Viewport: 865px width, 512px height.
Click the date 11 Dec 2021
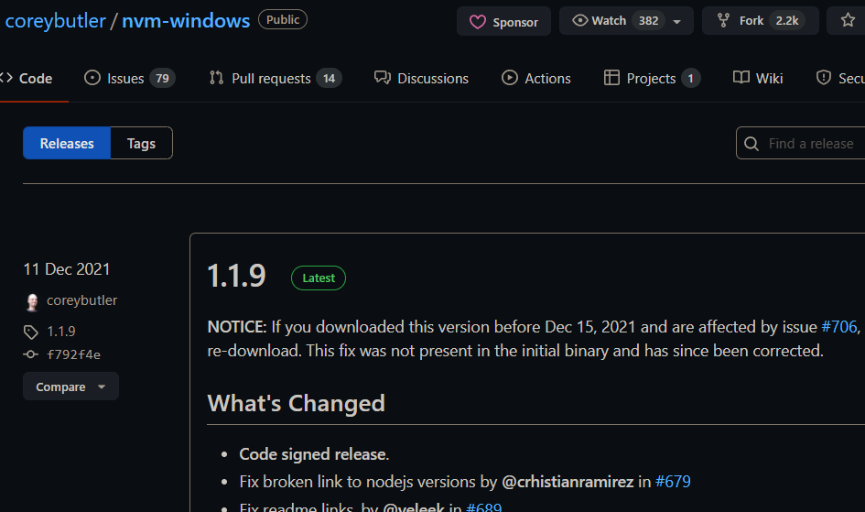[x=66, y=269]
